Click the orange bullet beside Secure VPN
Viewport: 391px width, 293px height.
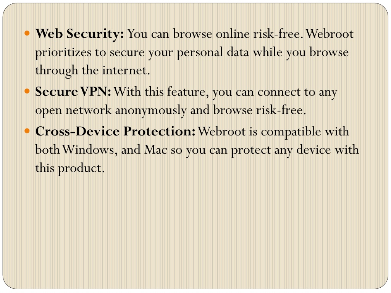click(27, 91)
